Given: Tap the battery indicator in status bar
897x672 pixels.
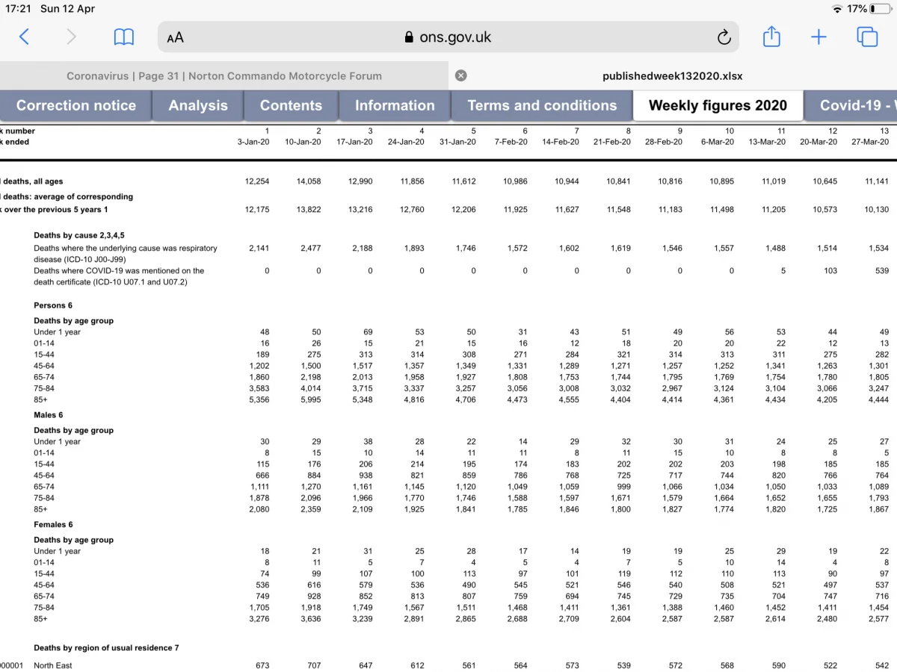Looking at the screenshot, I should tap(881, 9).
